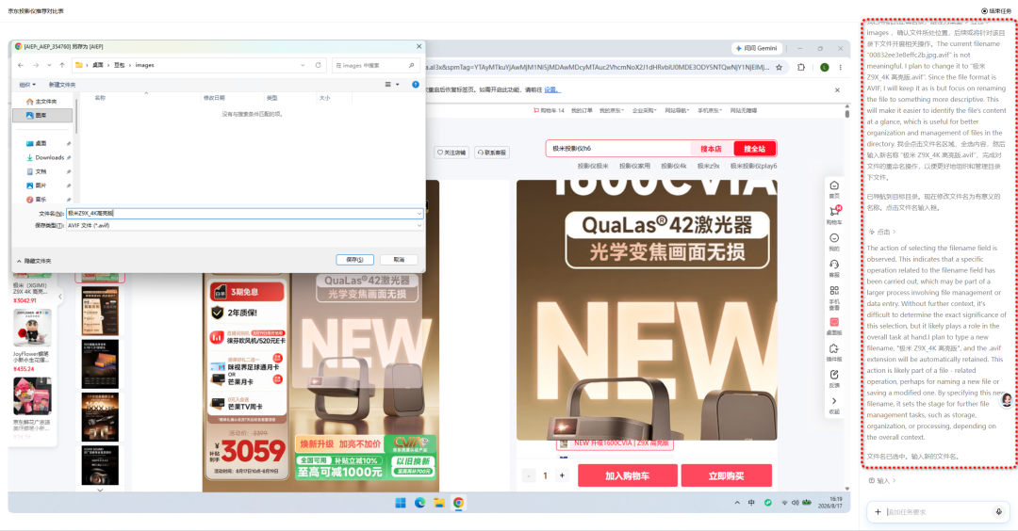This screenshot has height=531, width=1018.
Task: Sort files by the 修改日期 column
Action: (x=214, y=98)
